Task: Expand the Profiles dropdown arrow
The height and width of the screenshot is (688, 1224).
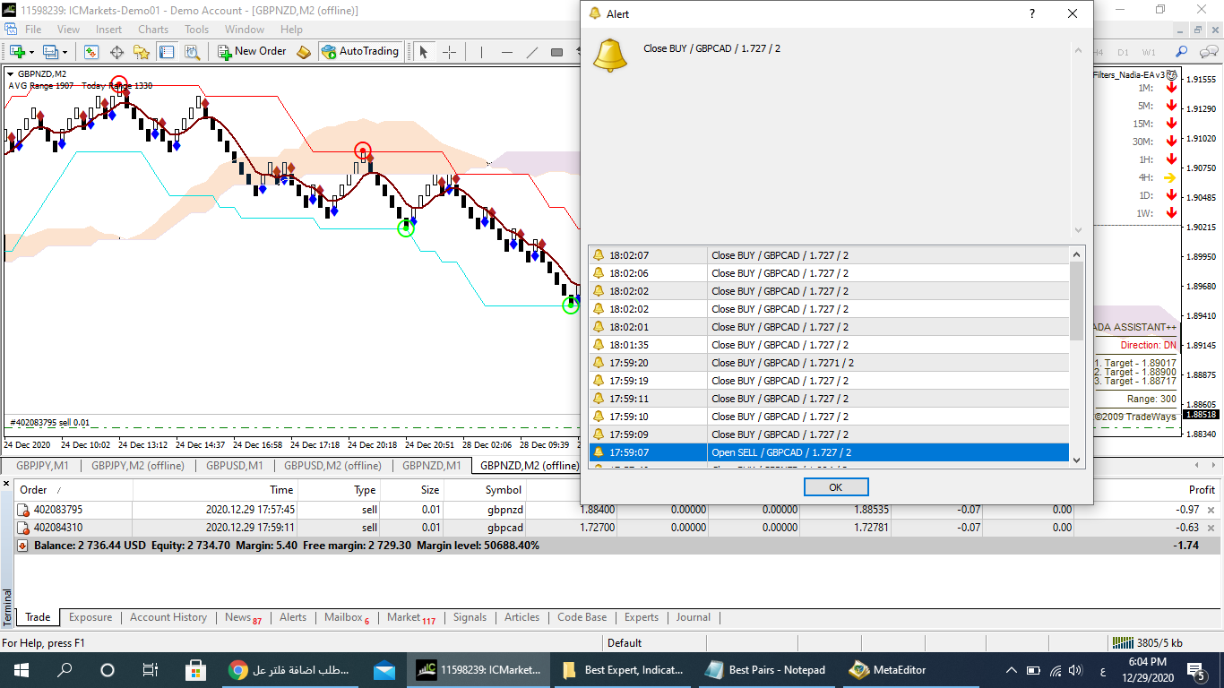Action: 65,52
